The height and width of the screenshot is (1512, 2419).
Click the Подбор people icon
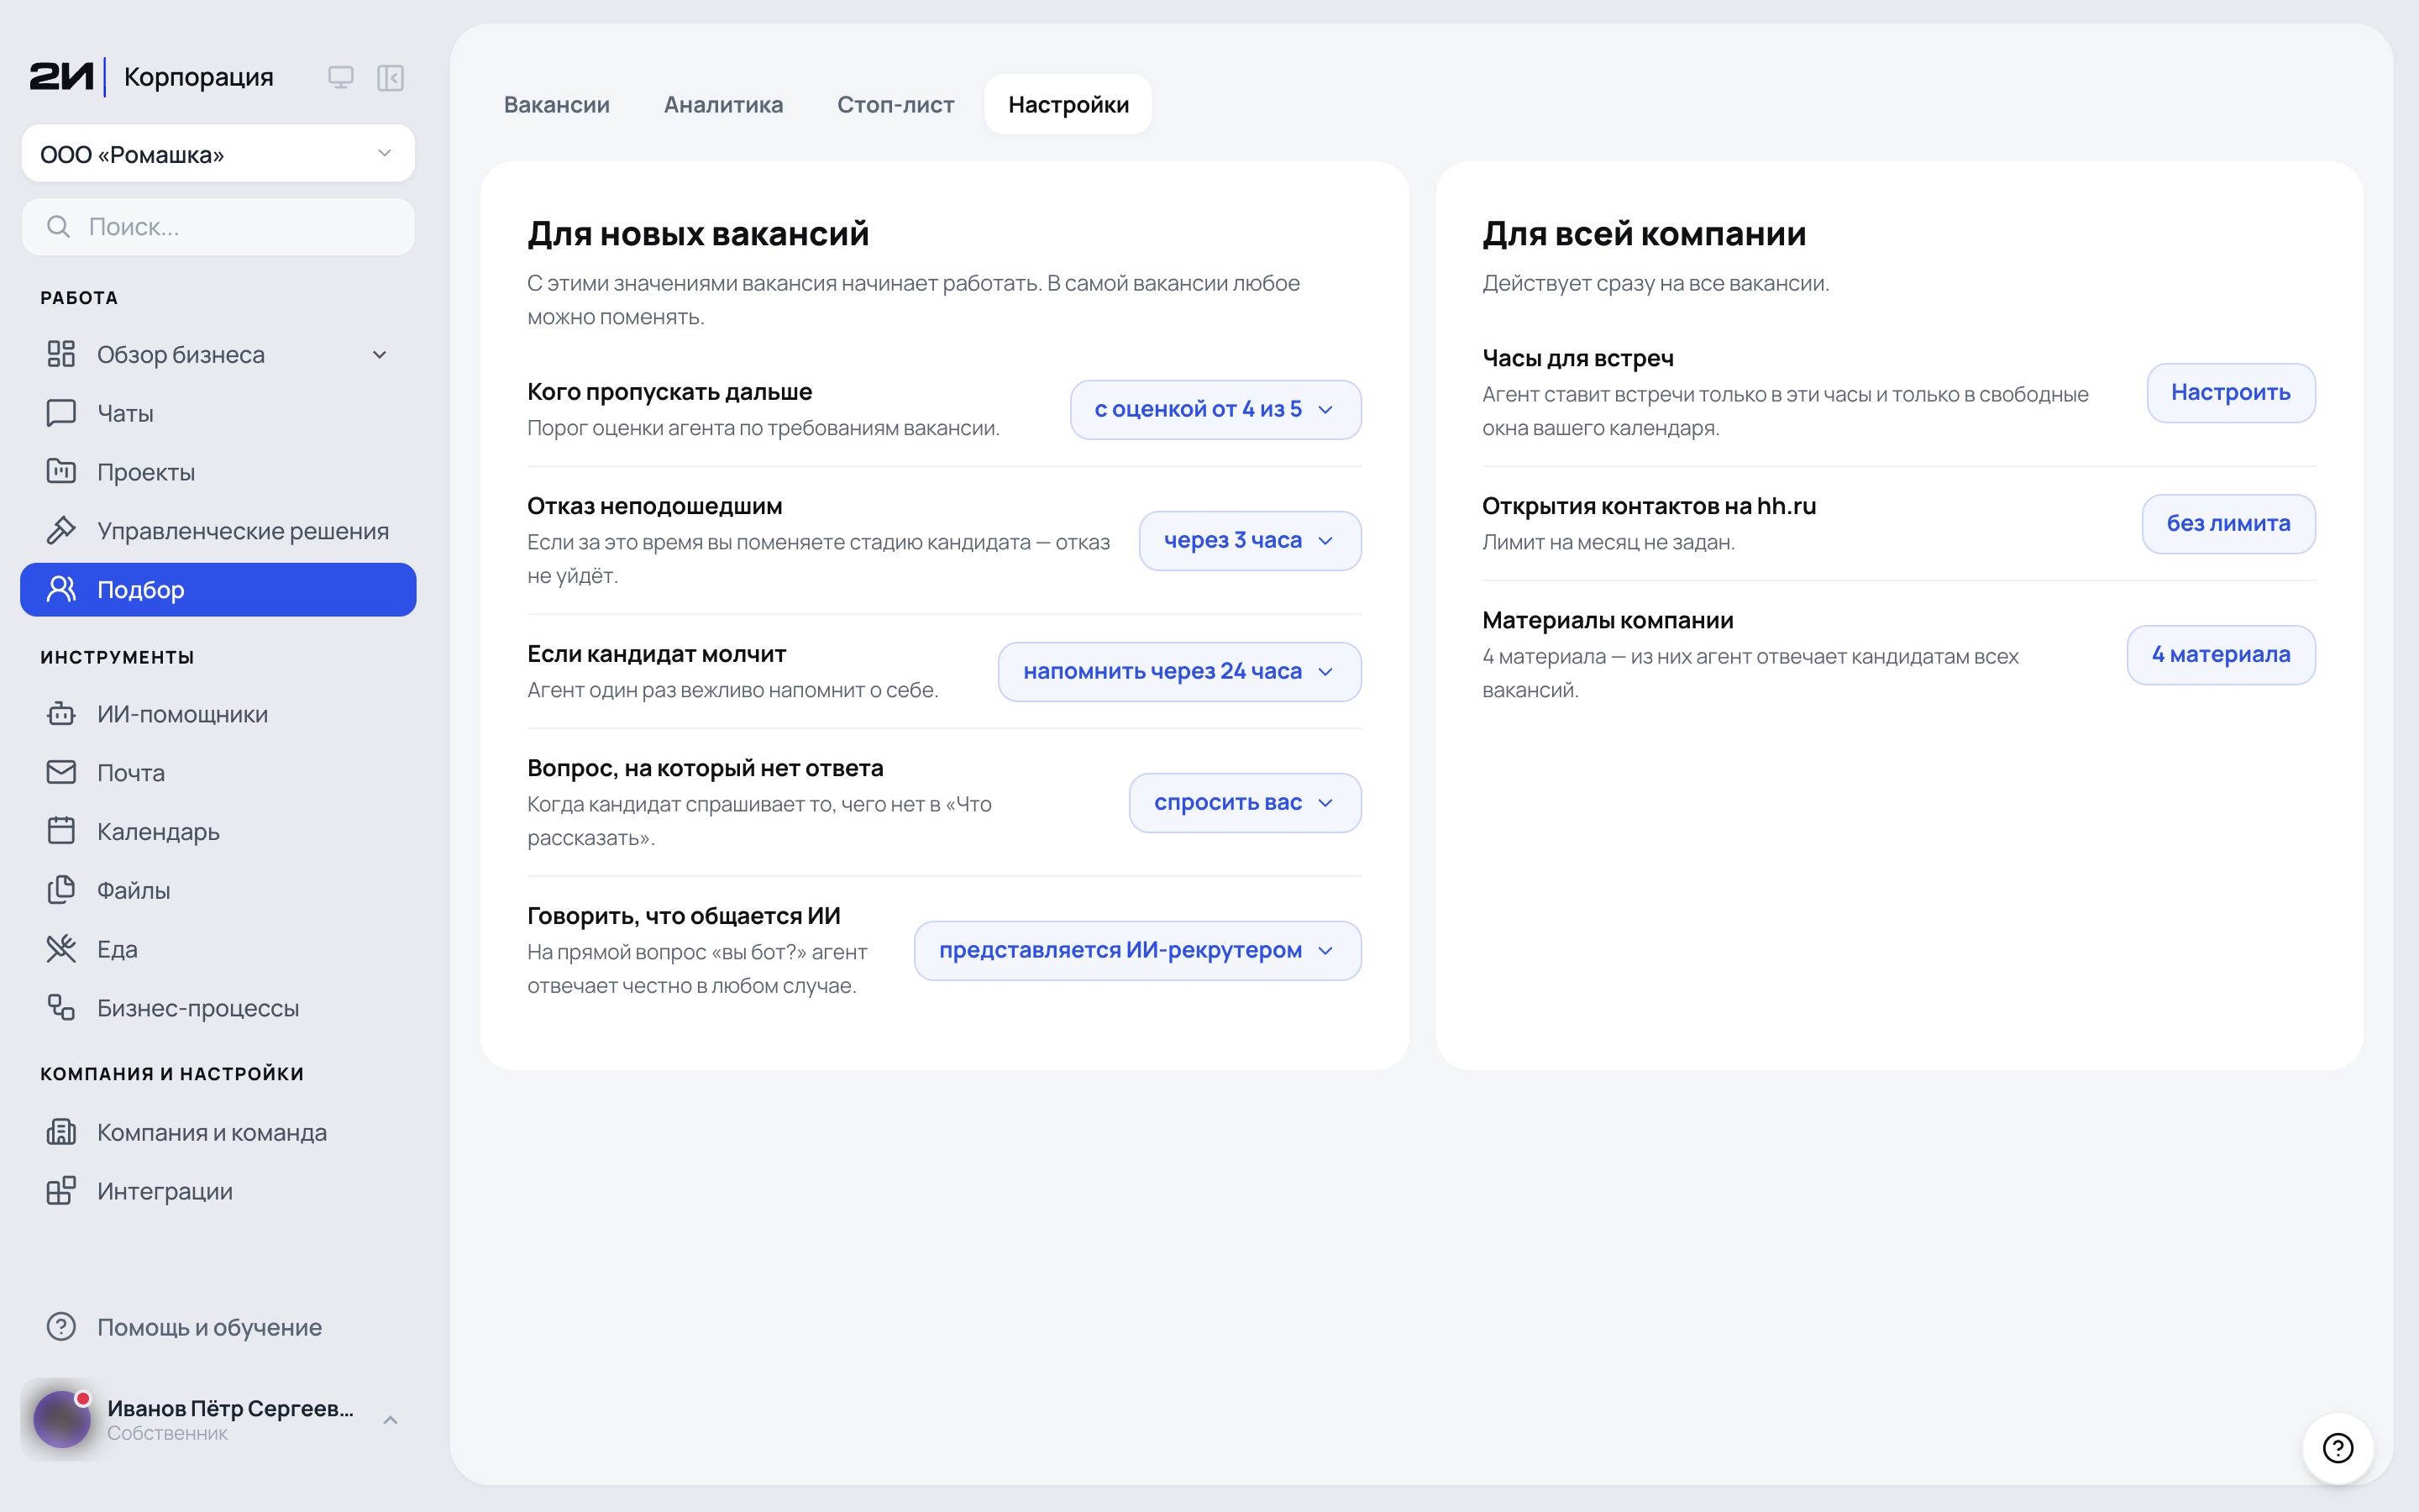[x=61, y=589]
